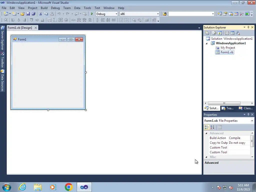Open the Build menu
This screenshot has height=192, width=256.
point(44,8)
